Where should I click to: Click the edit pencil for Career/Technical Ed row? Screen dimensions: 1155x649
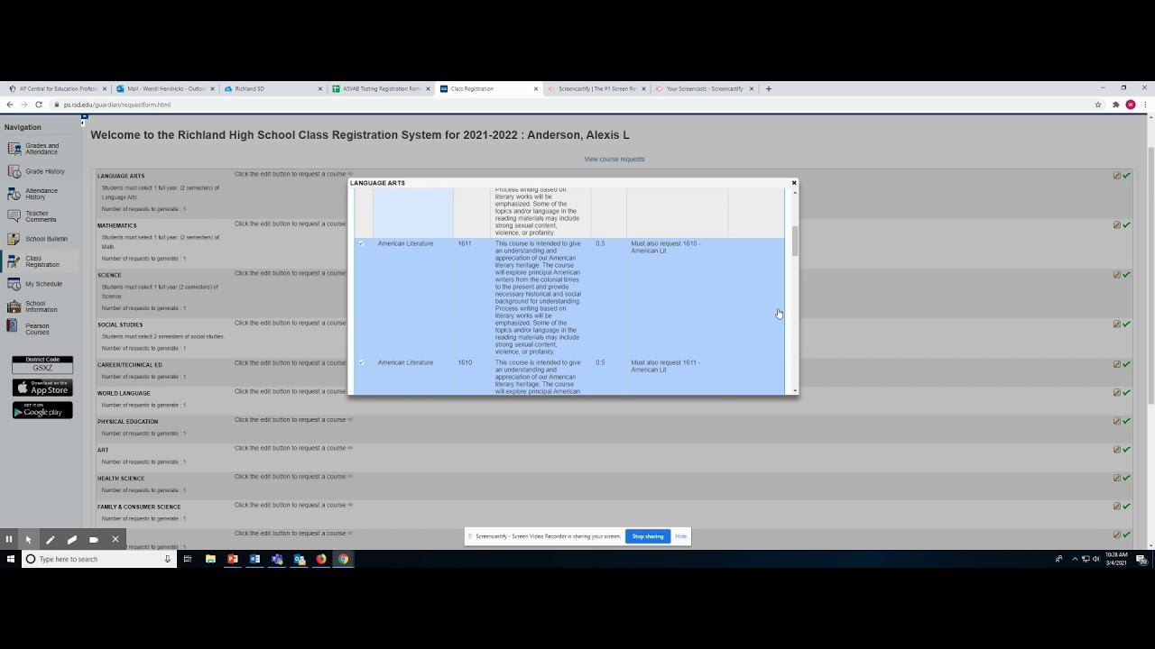coord(1117,364)
